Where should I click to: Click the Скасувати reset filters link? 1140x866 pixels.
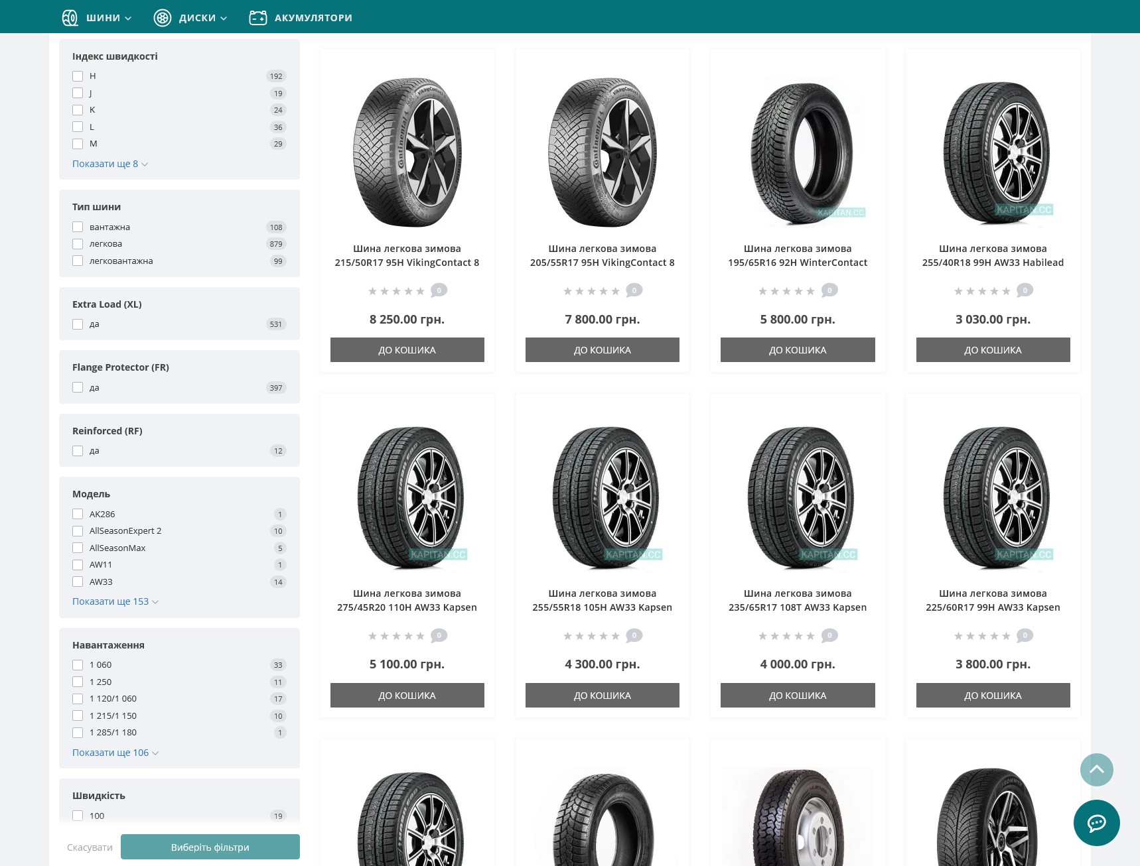click(x=90, y=847)
